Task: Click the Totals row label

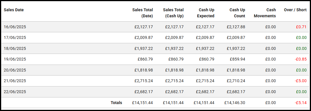Action: pyautogui.click(x=116, y=103)
